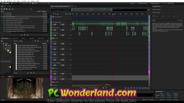
Task: Click the Open File icon in Files panel
Action: pyautogui.click(x=2, y=9)
